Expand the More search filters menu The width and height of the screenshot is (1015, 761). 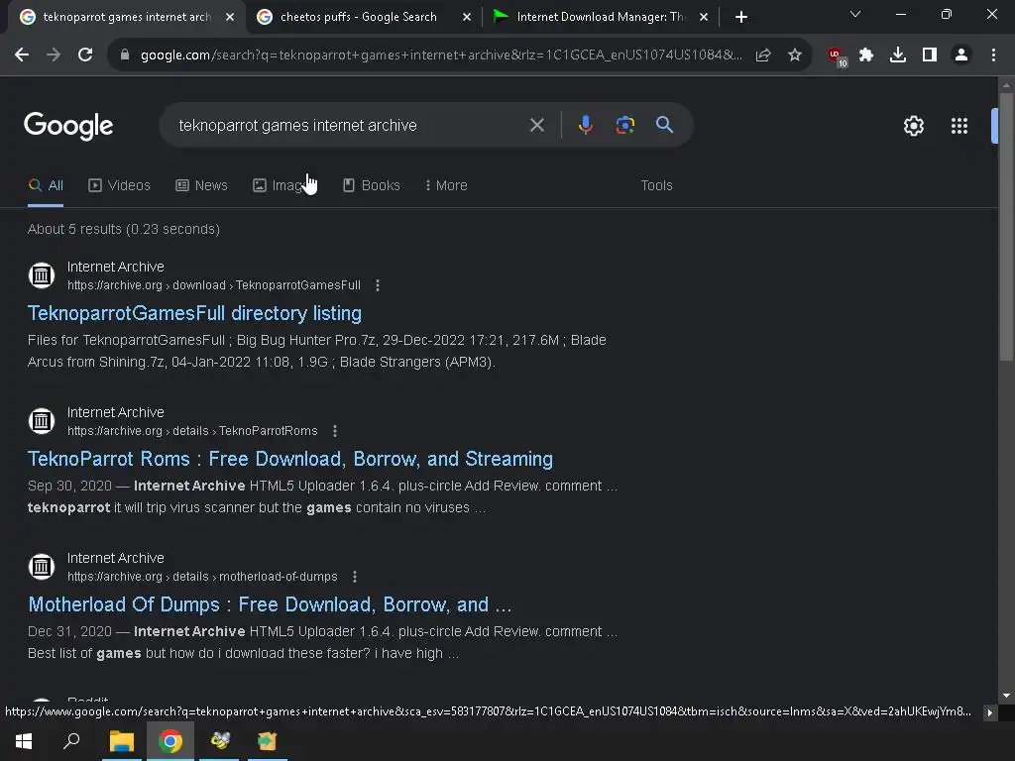coord(446,185)
